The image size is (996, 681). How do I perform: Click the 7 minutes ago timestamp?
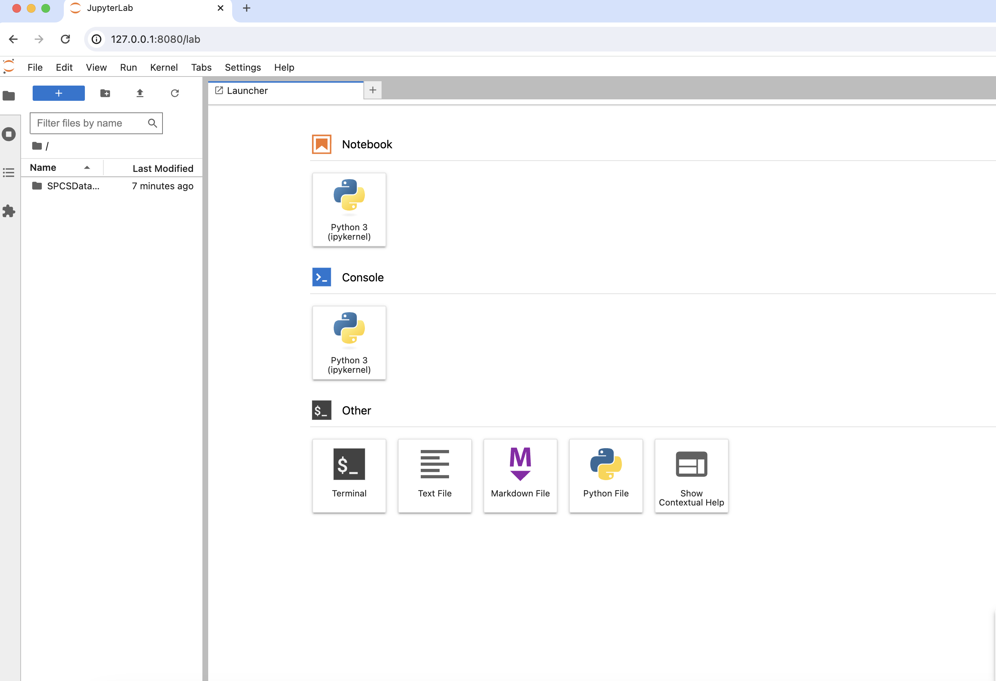(x=162, y=186)
